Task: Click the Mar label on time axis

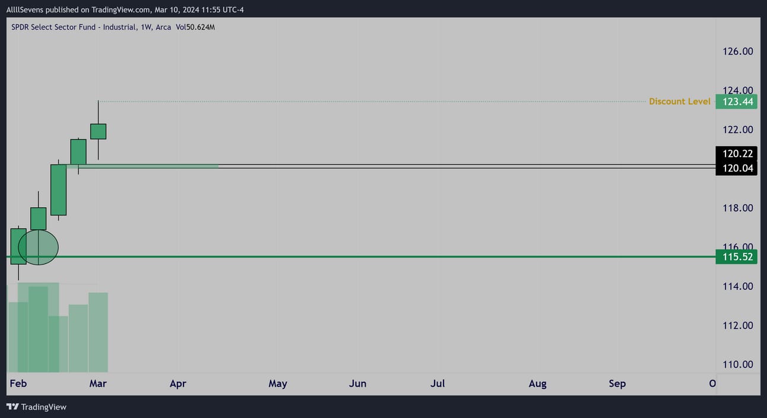Action: point(98,384)
